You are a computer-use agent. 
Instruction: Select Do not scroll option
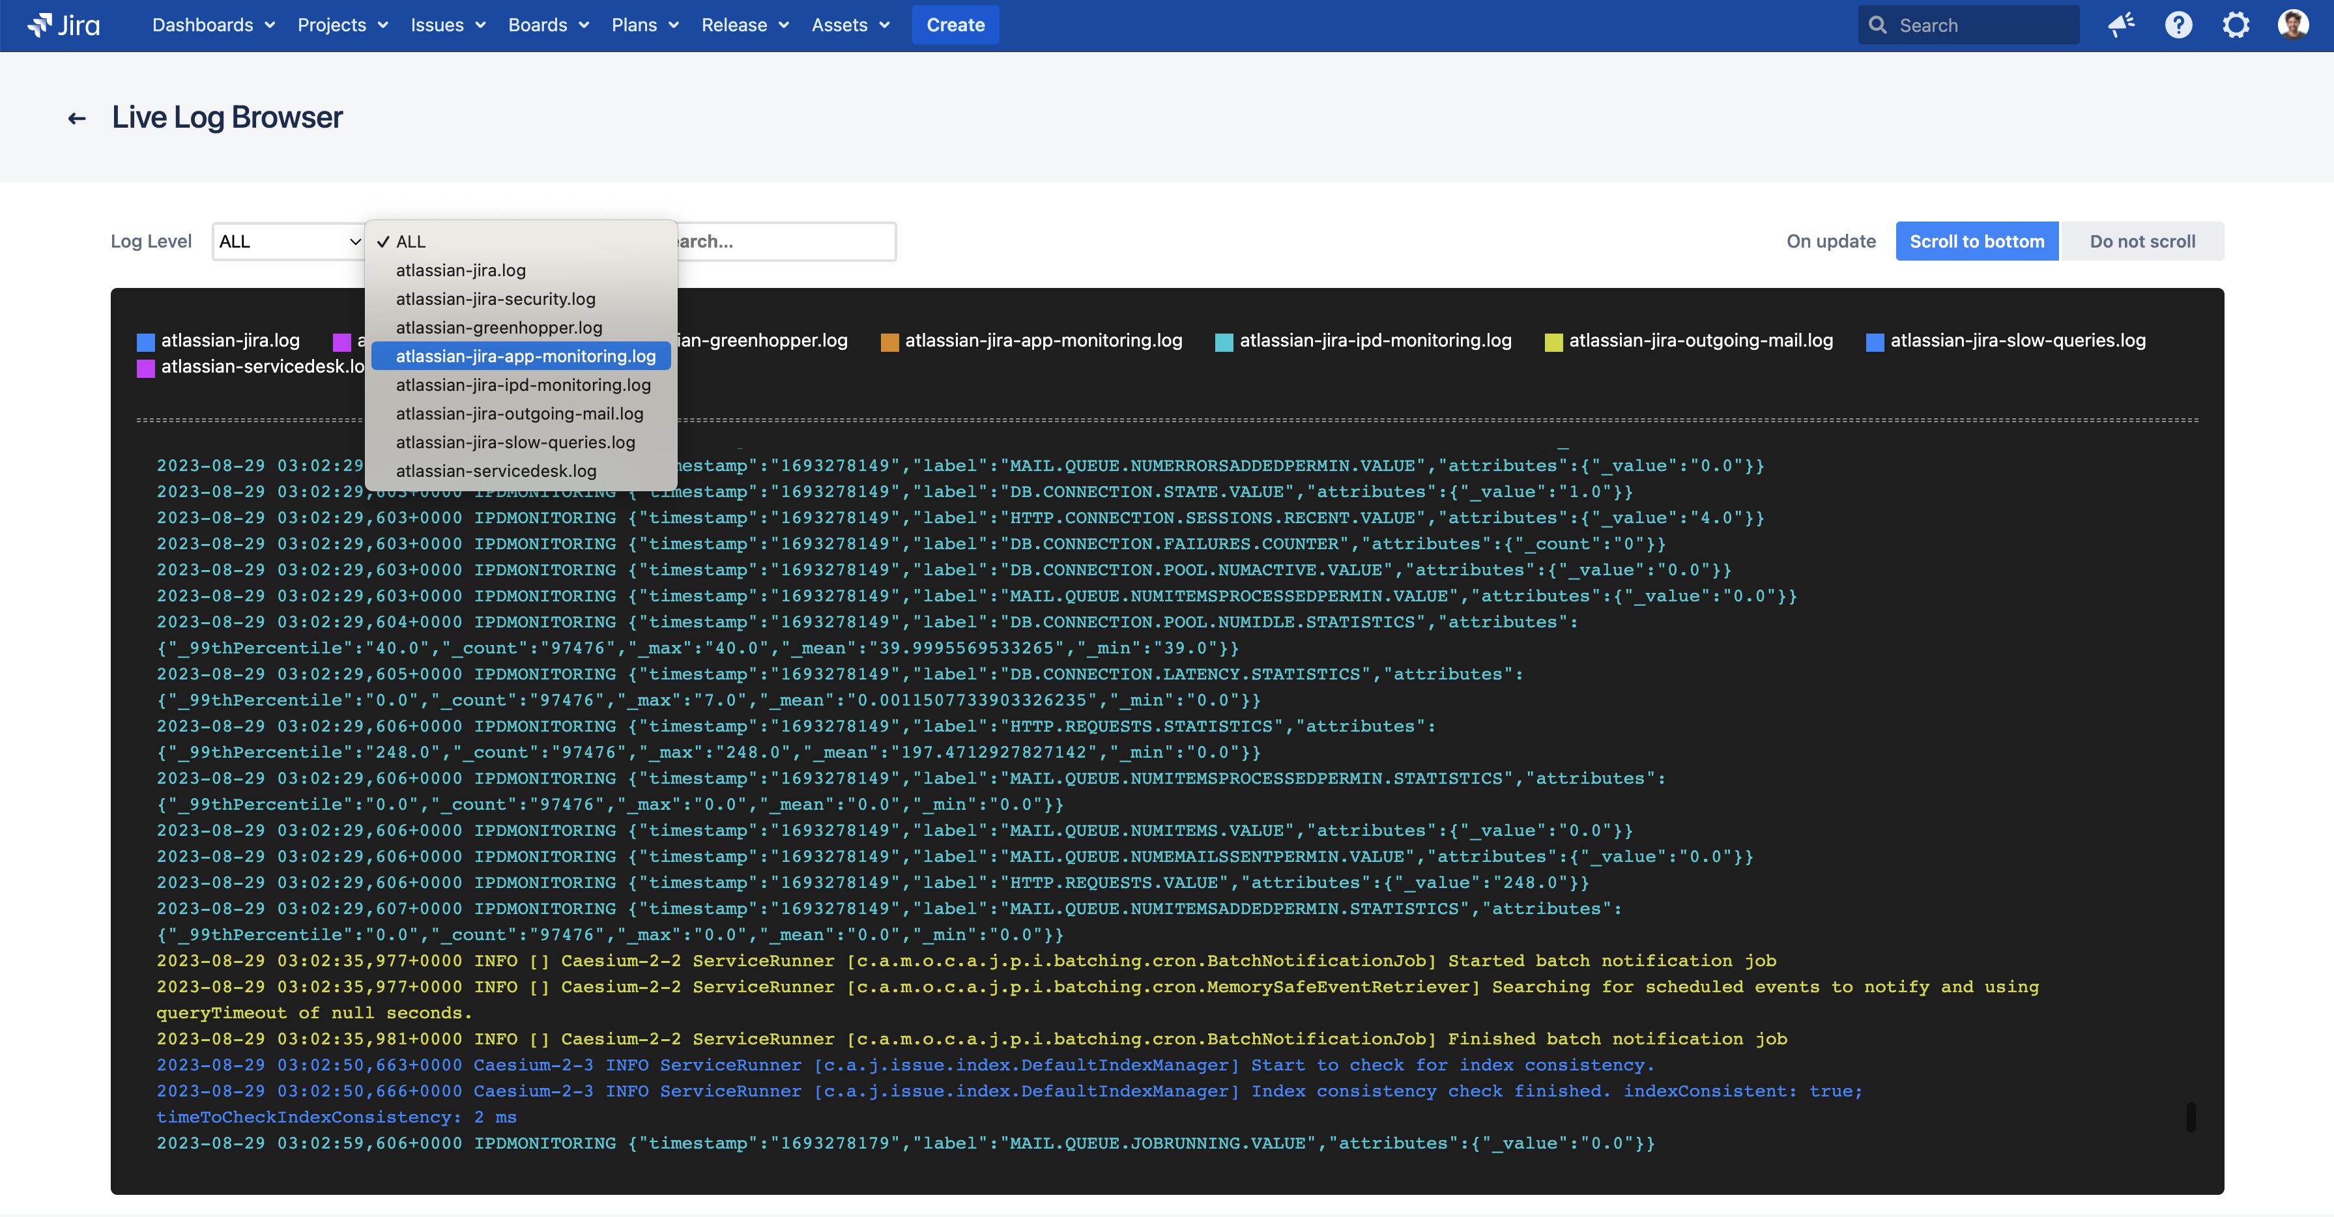click(x=2142, y=241)
